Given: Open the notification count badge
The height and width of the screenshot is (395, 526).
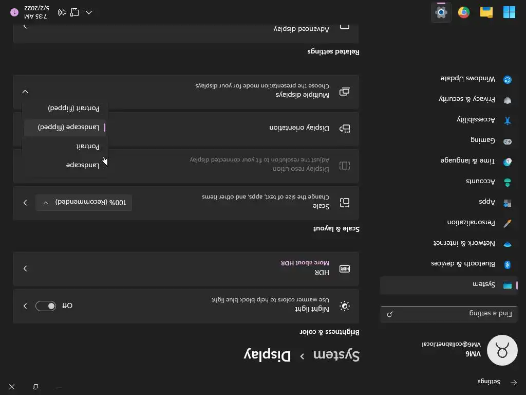Looking at the screenshot, I should pos(14,12).
